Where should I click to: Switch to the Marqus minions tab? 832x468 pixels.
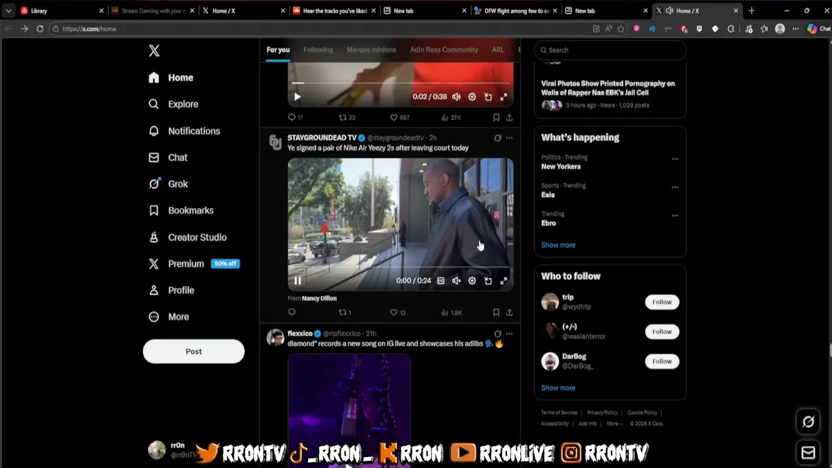click(x=371, y=49)
